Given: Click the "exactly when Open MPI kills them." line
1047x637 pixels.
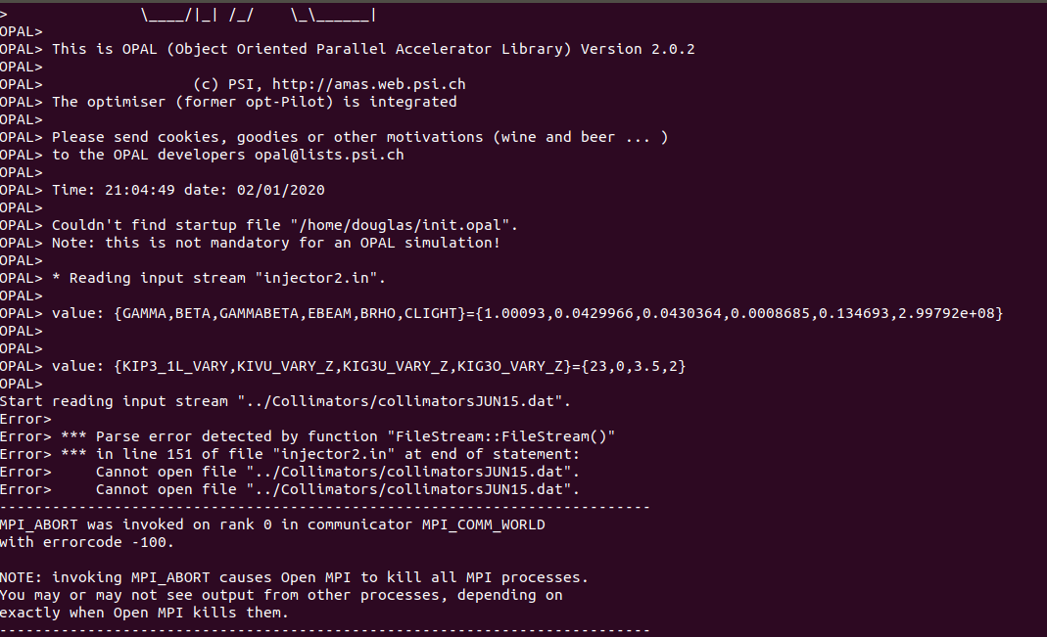Looking at the screenshot, I should point(144,613).
